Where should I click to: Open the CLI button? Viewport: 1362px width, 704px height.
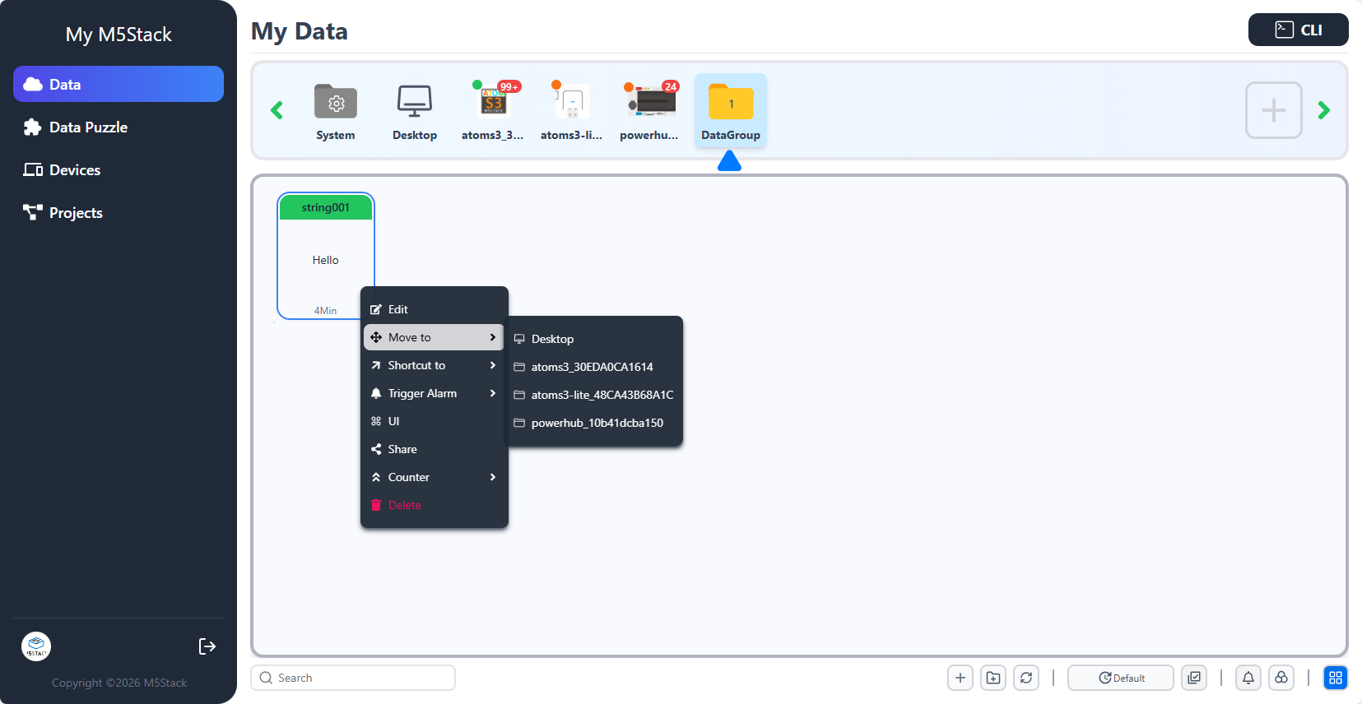click(1298, 30)
